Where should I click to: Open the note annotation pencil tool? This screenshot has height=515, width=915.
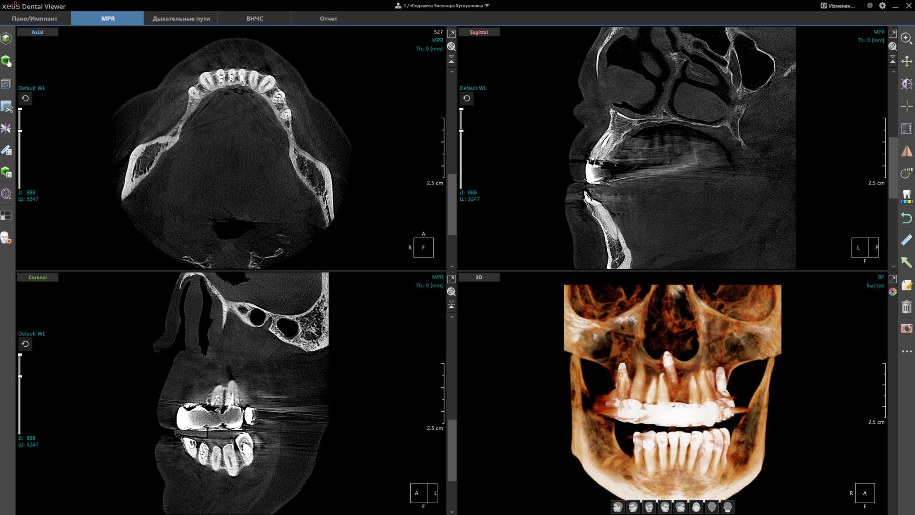[x=906, y=285]
